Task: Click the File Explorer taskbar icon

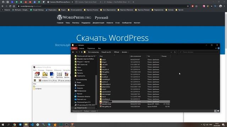Action: pyautogui.click(x=26, y=125)
